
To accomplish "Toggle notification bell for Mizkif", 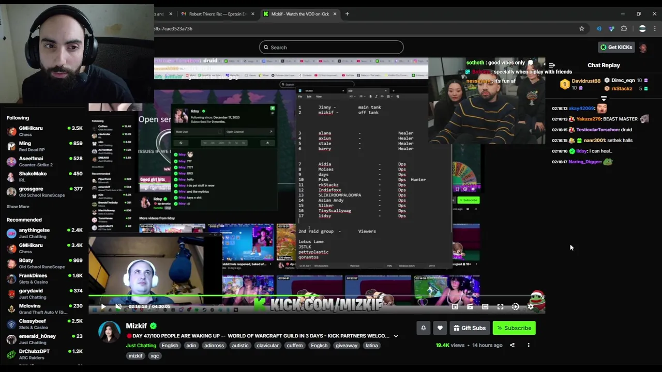I will pyautogui.click(x=423, y=328).
